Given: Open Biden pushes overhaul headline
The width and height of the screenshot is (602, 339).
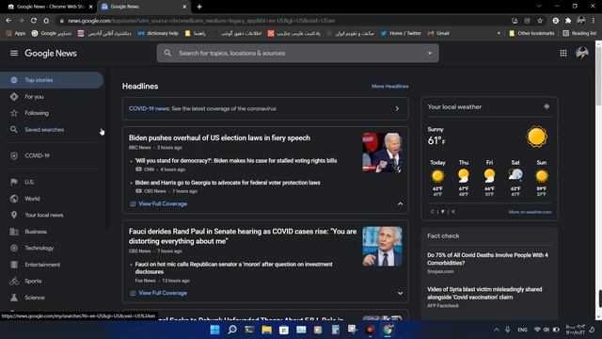Looking at the screenshot, I should [219, 137].
